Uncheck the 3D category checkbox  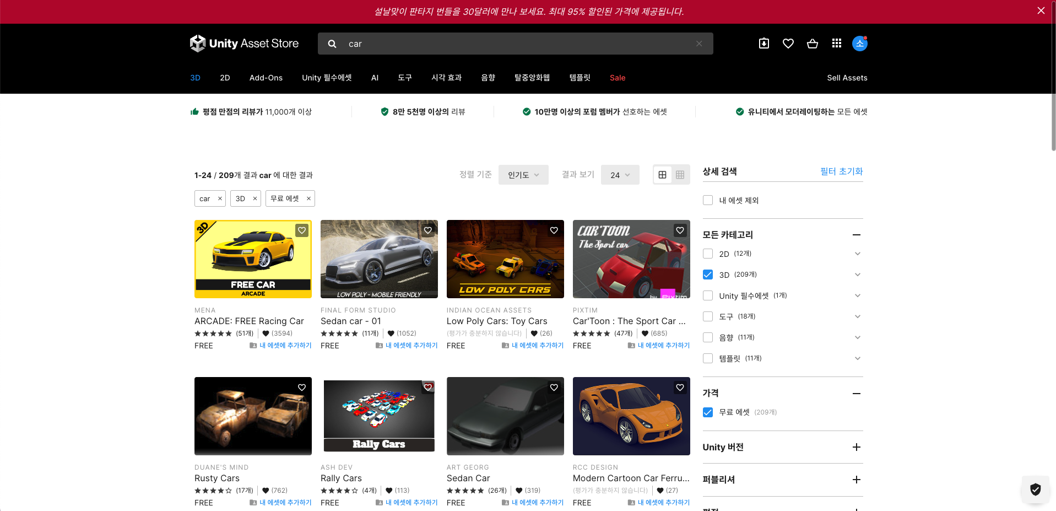click(708, 275)
